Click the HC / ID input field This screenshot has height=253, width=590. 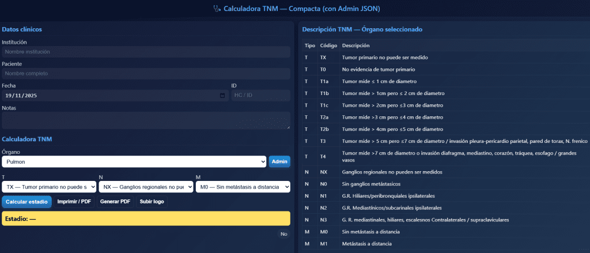click(x=260, y=95)
